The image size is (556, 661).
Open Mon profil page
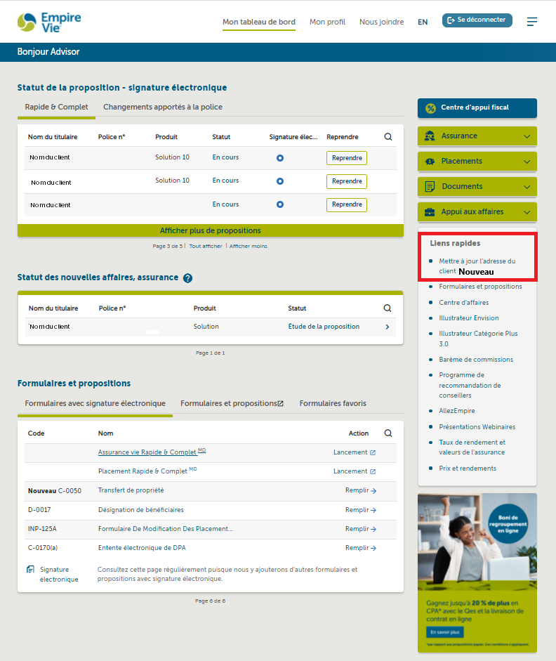click(327, 22)
